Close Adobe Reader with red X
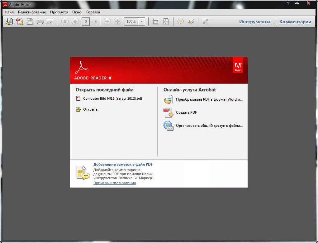Screen dimensions: 318x243 coord(308,3)
